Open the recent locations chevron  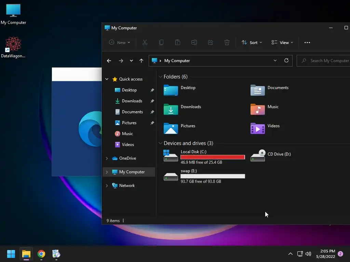(131, 61)
